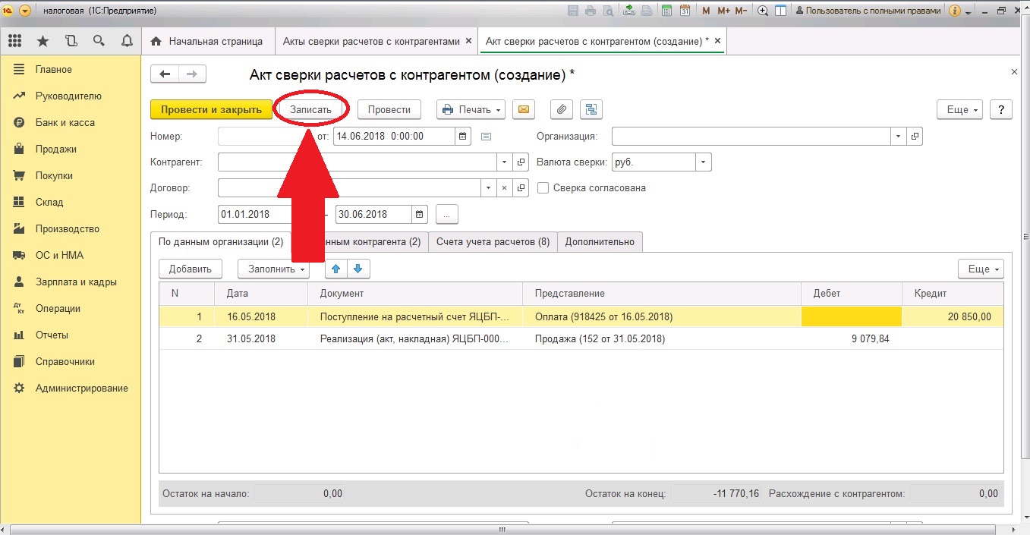Expand the Организация dropdown list
The width and height of the screenshot is (1030, 535).
tap(899, 137)
